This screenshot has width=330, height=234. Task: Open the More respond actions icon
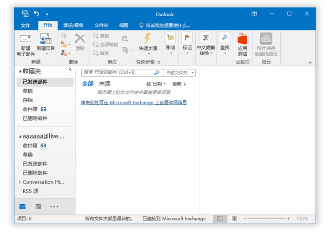(x=126, y=50)
